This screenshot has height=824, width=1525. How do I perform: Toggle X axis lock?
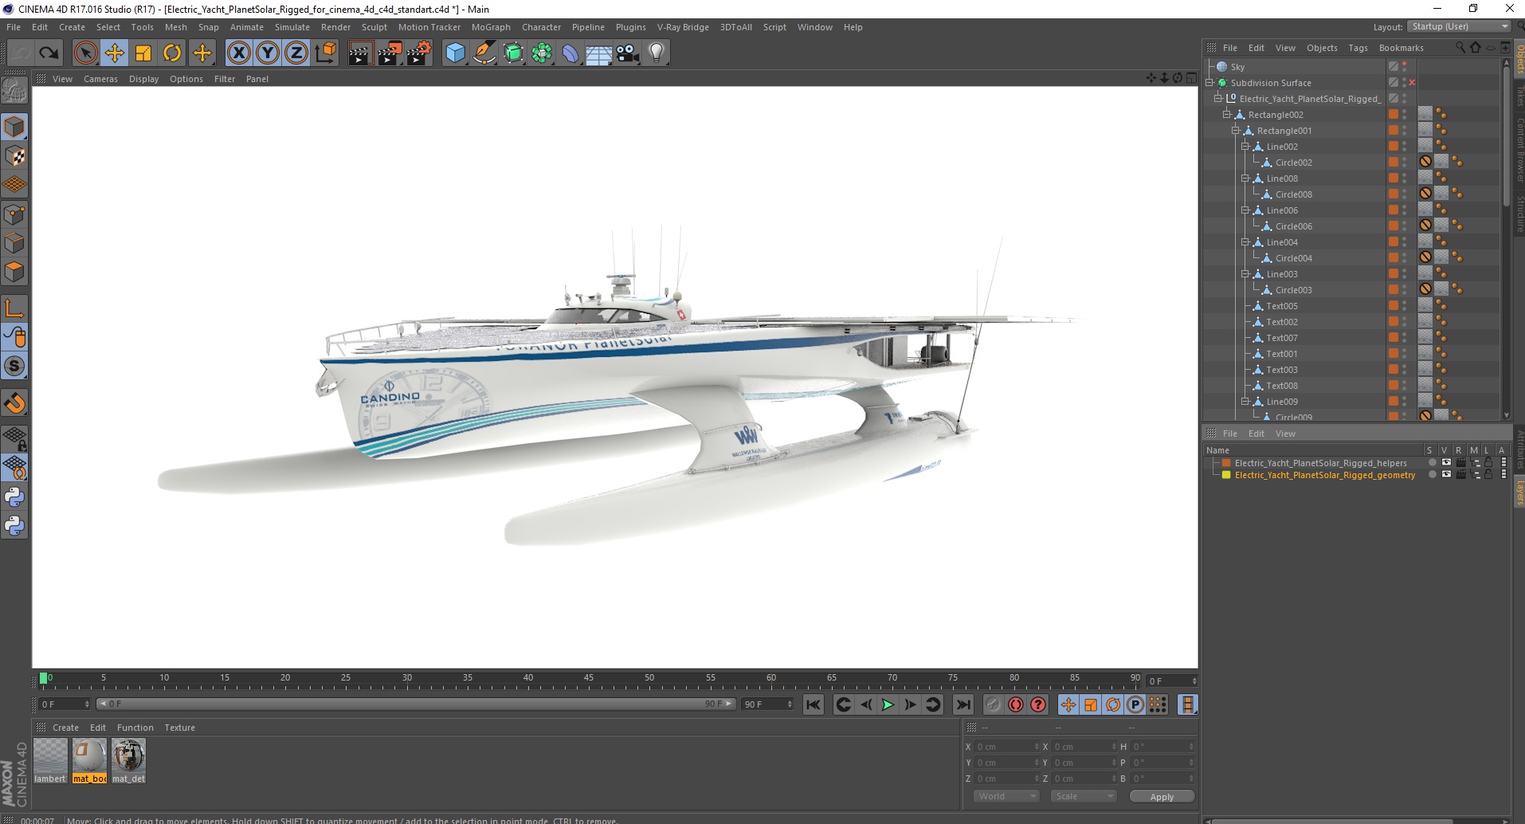pyautogui.click(x=238, y=53)
